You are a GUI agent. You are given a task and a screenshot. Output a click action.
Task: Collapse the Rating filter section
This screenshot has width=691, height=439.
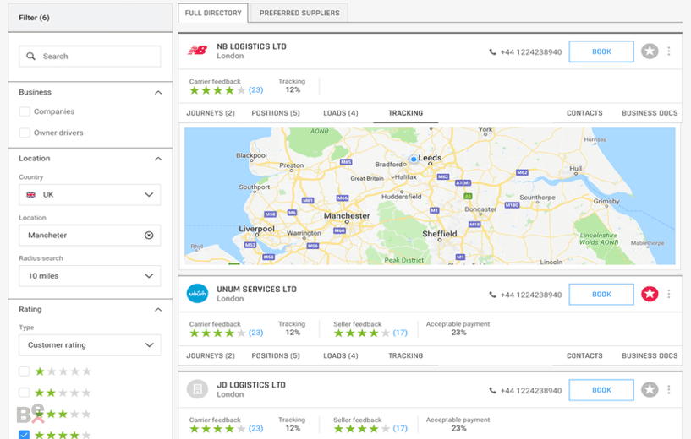click(158, 310)
